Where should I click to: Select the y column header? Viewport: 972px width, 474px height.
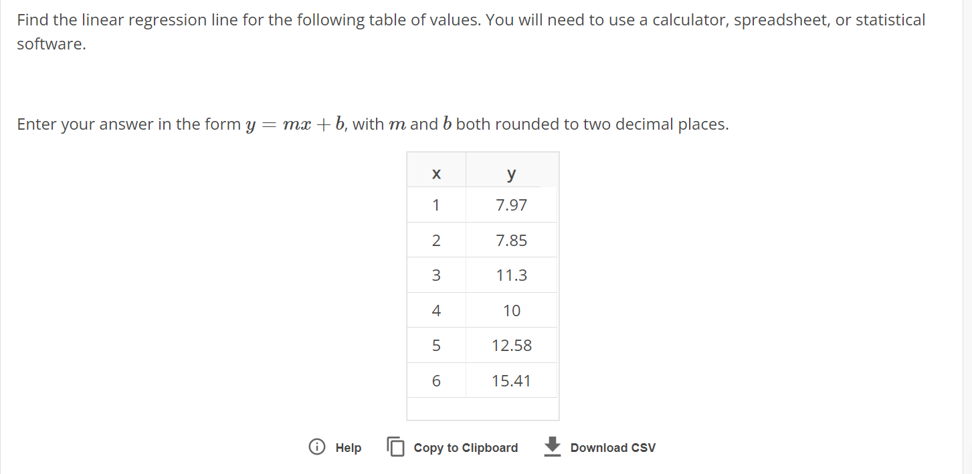coord(511,174)
